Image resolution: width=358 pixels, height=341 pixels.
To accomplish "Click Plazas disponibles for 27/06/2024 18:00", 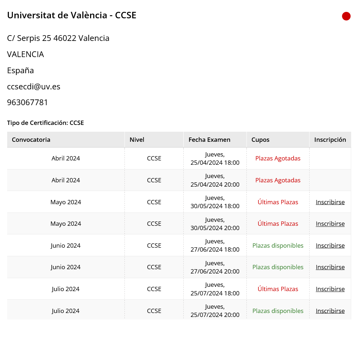I will (x=278, y=246).
